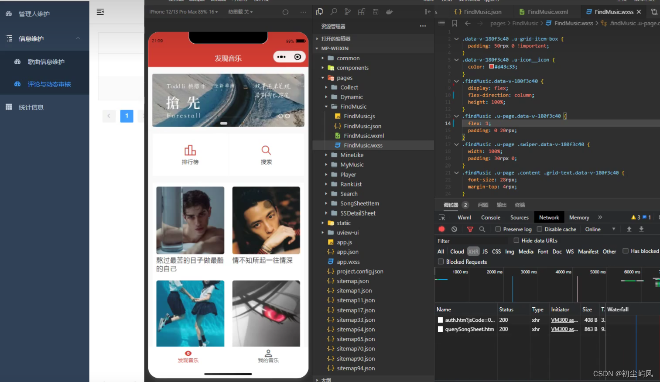660x382 pixels.
Task: Click the element inspect picker in debugger
Action: 442,217
